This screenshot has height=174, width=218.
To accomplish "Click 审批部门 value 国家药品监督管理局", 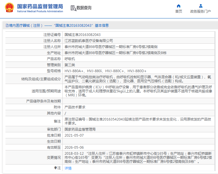I will click(x=80, y=129).
